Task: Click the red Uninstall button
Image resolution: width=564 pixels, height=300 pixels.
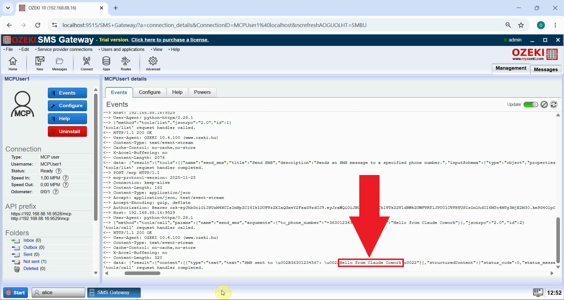Action: coord(67,131)
